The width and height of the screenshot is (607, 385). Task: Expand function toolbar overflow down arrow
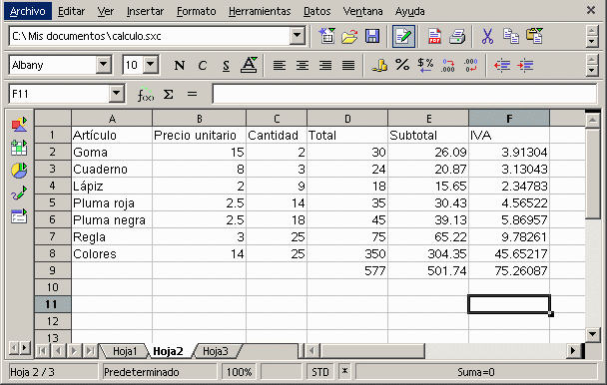(592, 42)
